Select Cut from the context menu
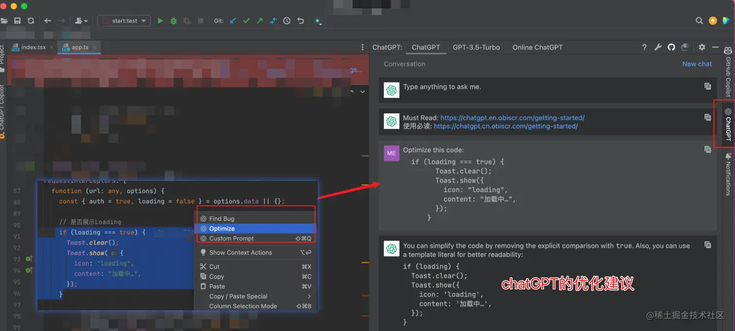The image size is (735, 331). click(256, 266)
